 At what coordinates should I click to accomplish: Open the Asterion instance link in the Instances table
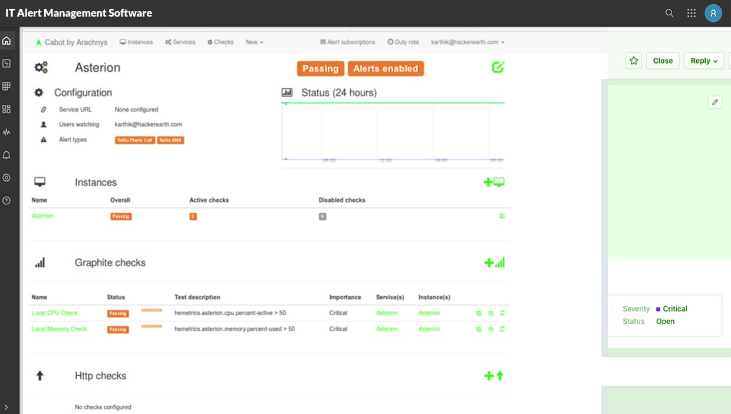[x=42, y=216]
